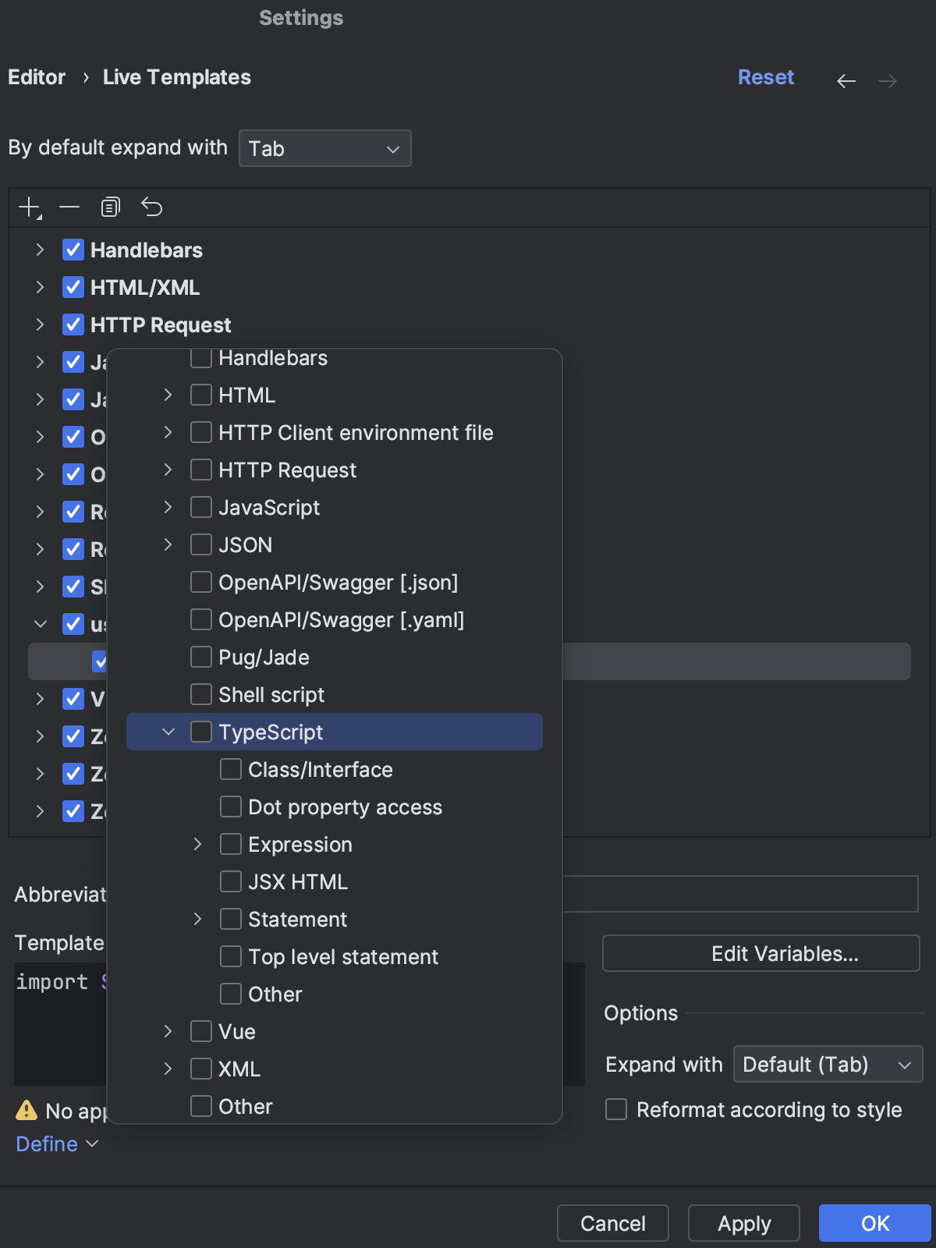The width and height of the screenshot is (936, 1248).
Task: Click the Remove template minus icon
Action: (x=69, y=207)
